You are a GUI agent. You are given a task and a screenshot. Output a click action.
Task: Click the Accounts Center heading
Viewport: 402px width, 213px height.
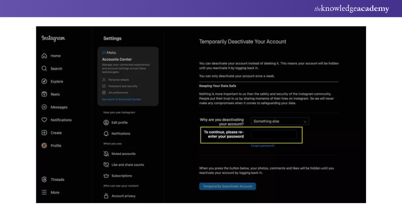[117, 59]
